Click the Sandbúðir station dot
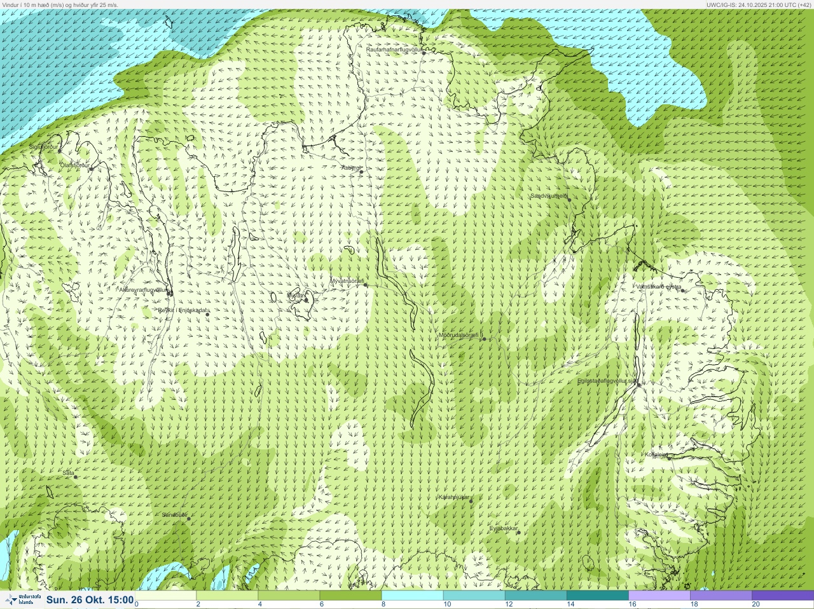 [x=189, y=519]
